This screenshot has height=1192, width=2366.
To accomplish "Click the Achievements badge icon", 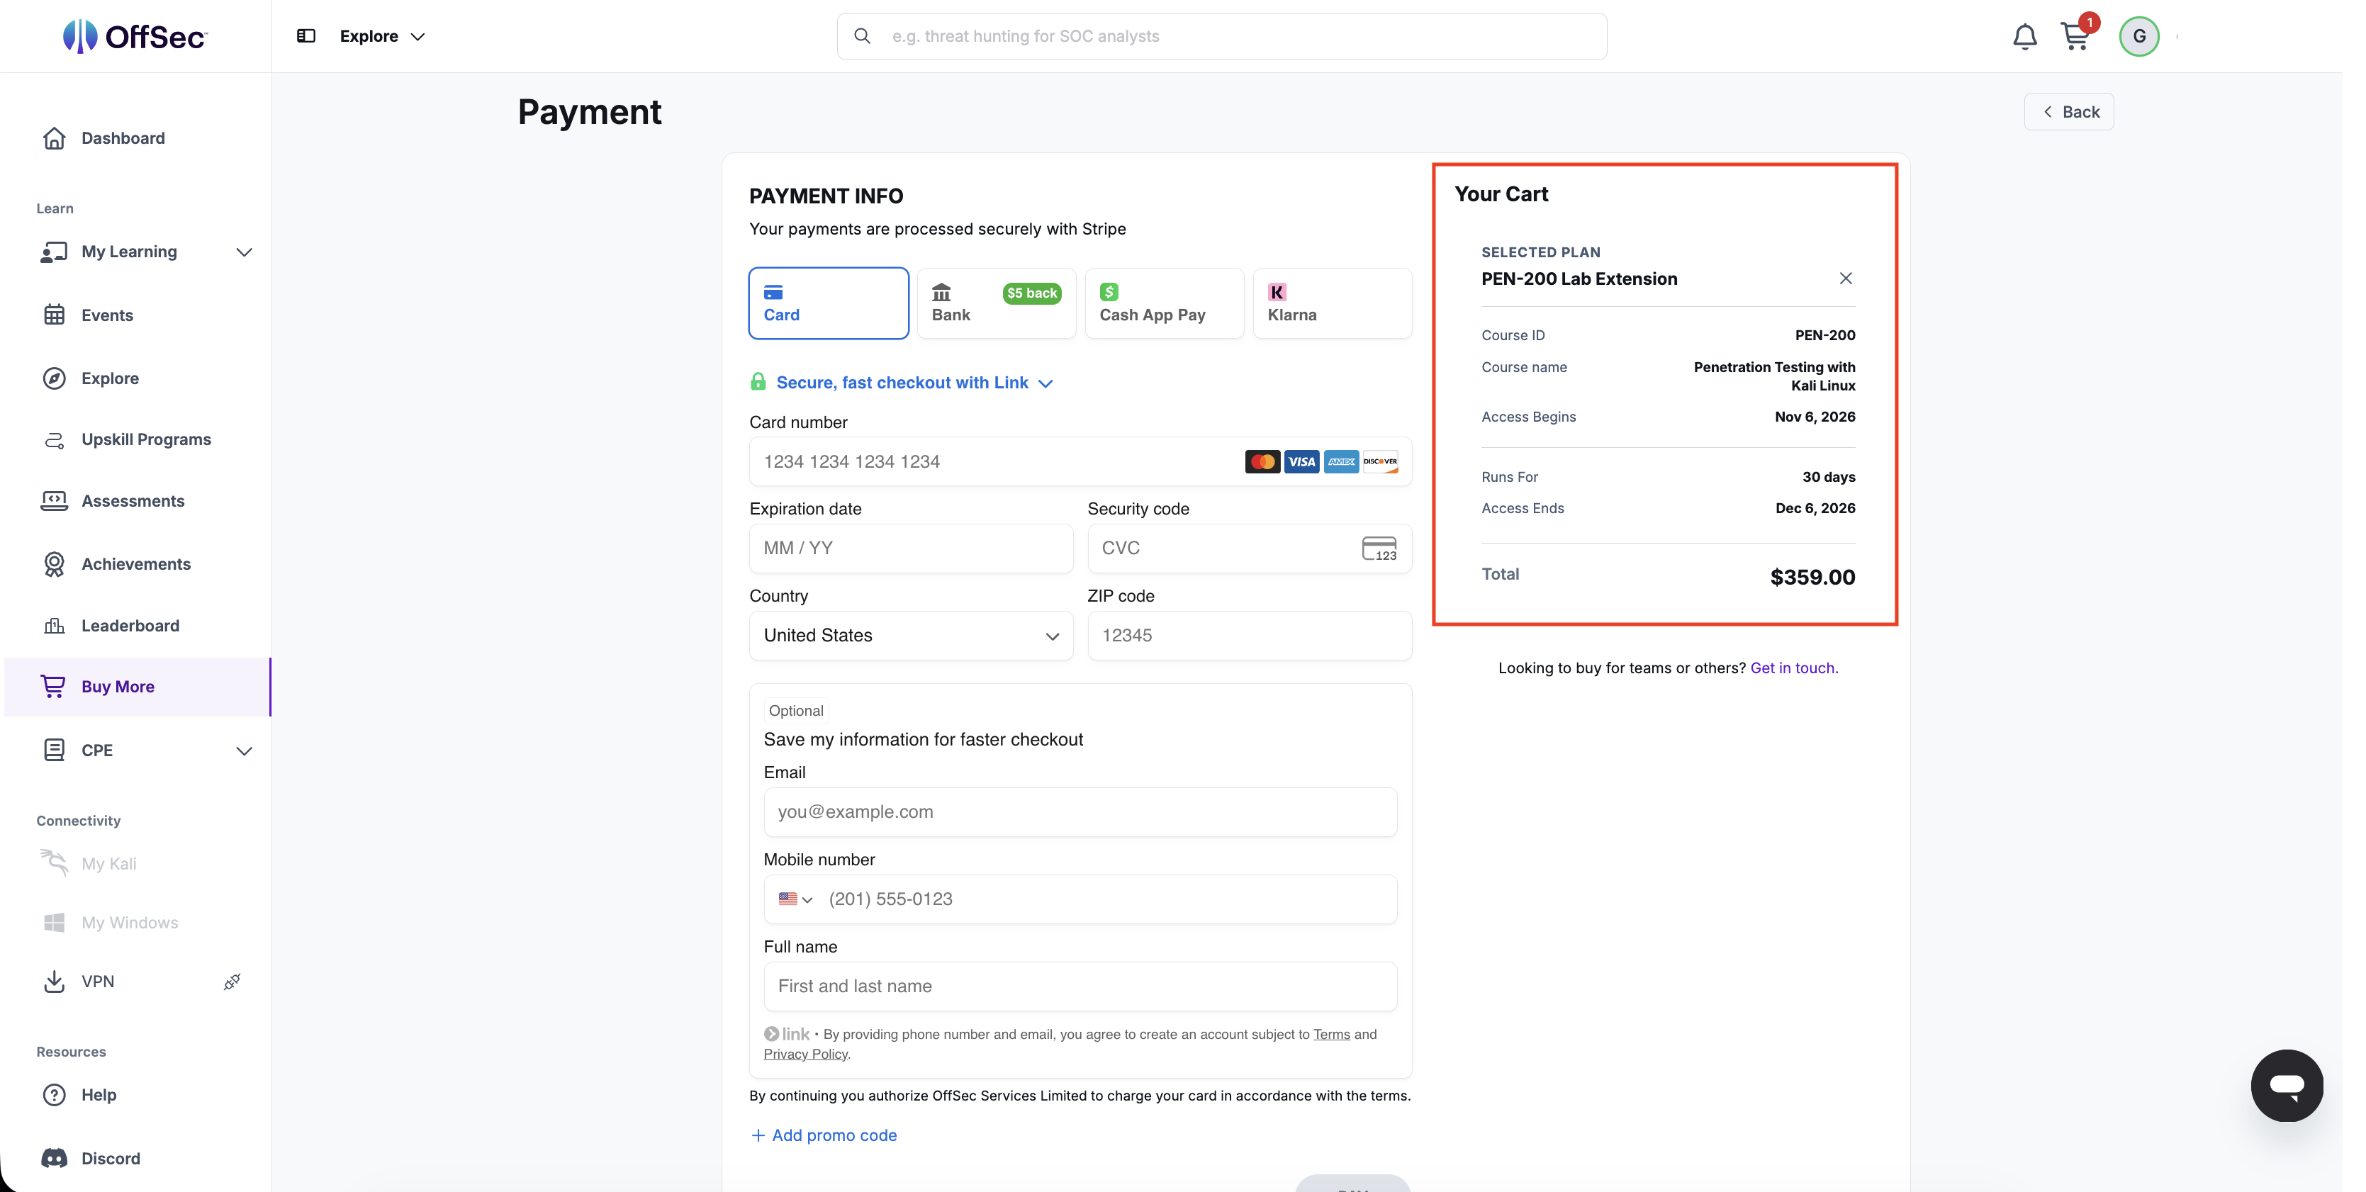I will pyautogui.click(x=54, y=564).
